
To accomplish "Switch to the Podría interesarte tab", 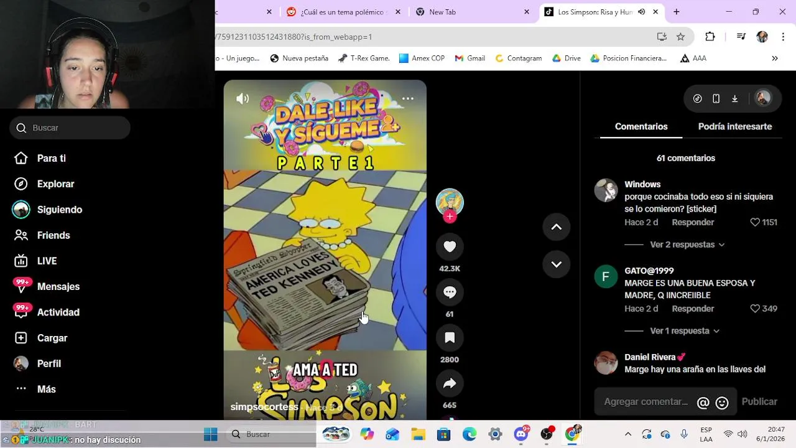I will pyautogui.click(x=735, y=126).
